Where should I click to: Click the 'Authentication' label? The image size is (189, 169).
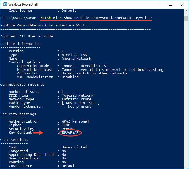(24, 121)
